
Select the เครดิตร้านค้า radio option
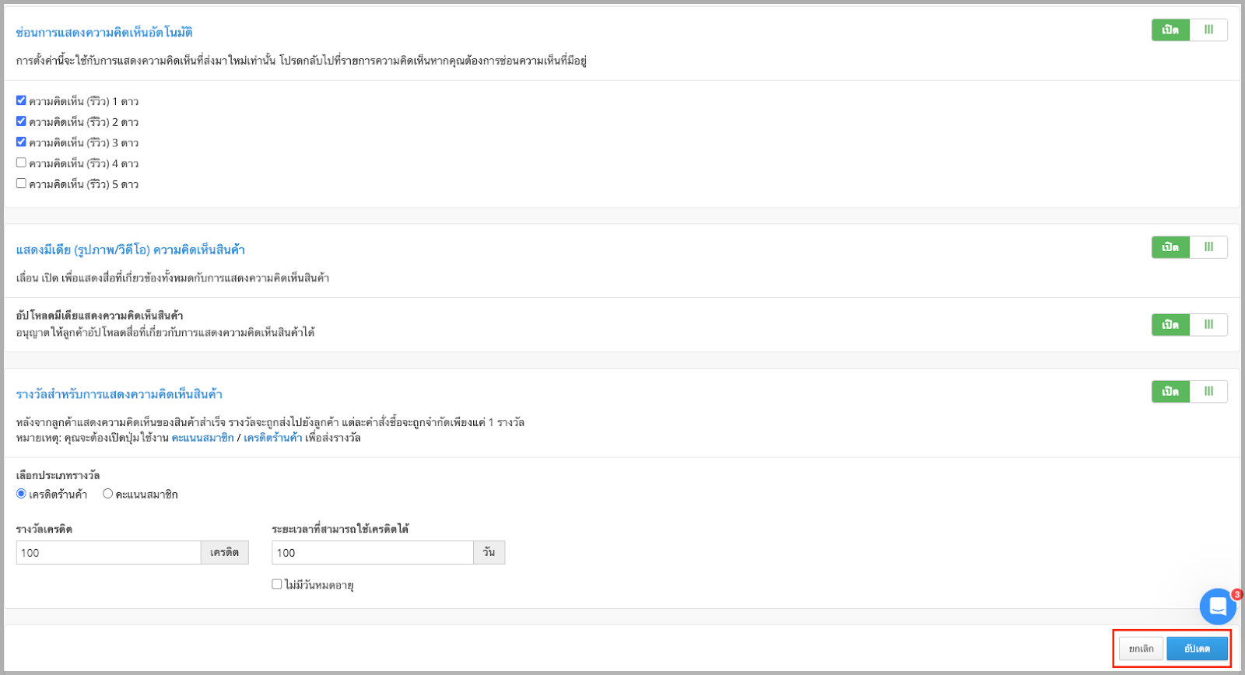tap(21, 494)
